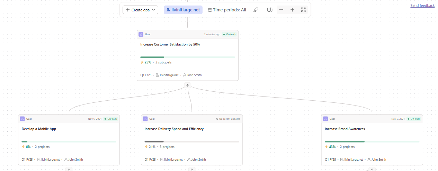Toggle arrow below Increase Delivery Speed card

click(192, 169)
